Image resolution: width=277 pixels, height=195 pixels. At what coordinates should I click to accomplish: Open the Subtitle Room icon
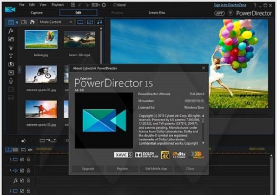click(11, 98)
